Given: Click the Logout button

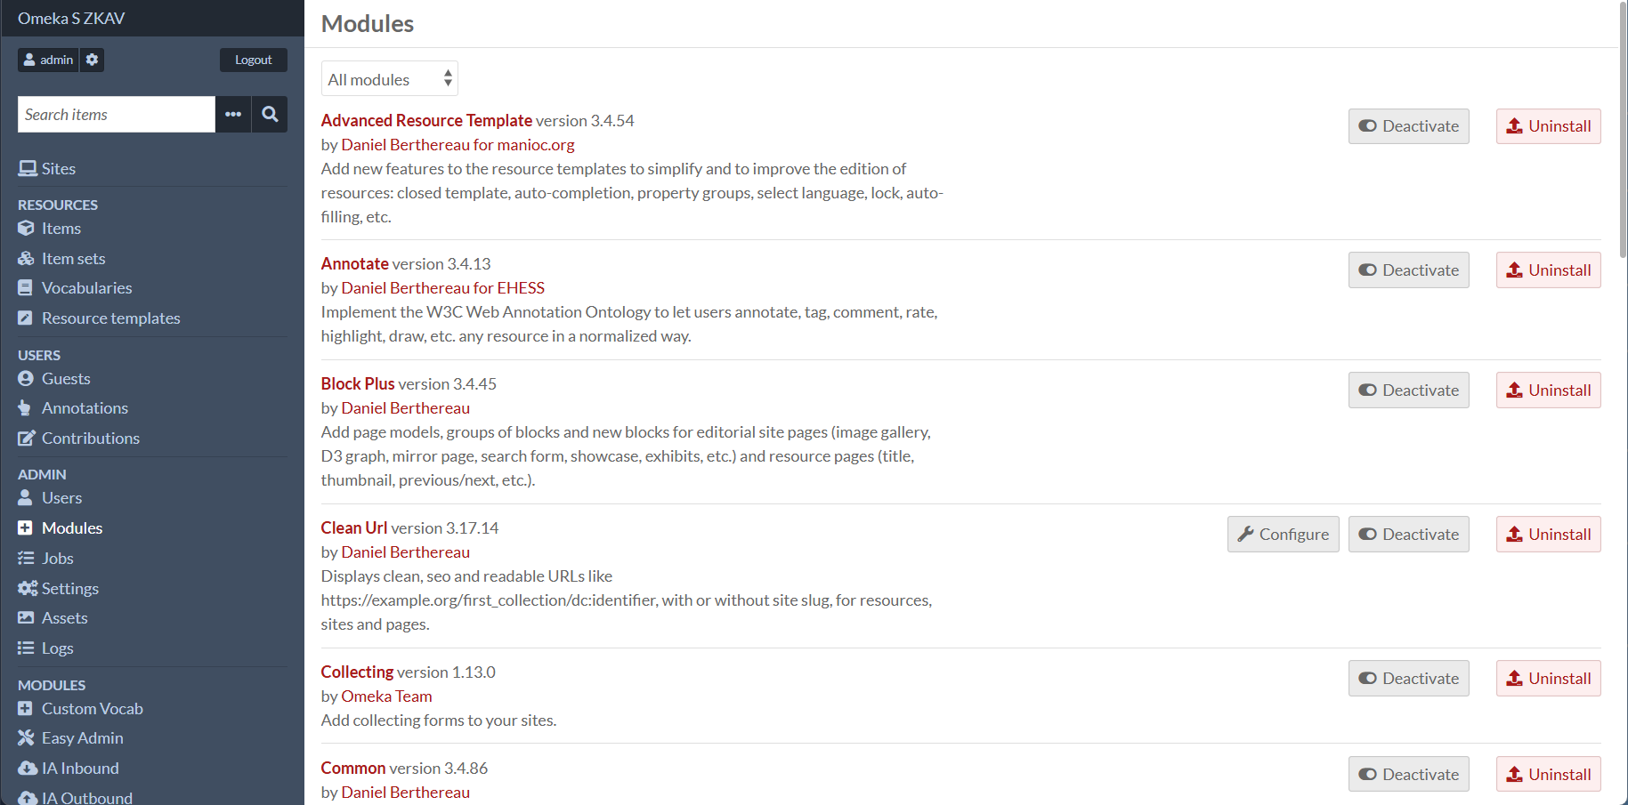Looking at the screenshot, I should point(253,60).
